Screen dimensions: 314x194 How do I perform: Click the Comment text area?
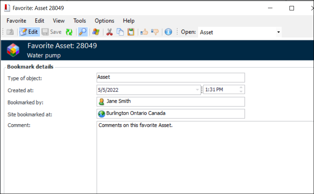tap(204, 156)
